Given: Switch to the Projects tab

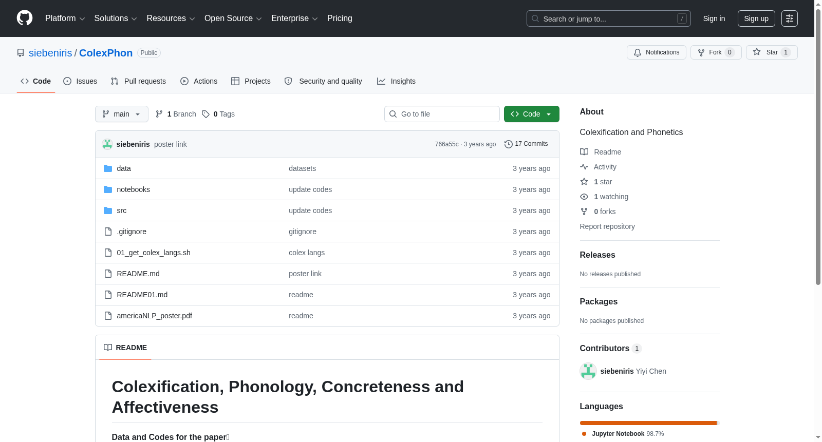Looking at the screenshot, I should [251, 81].
